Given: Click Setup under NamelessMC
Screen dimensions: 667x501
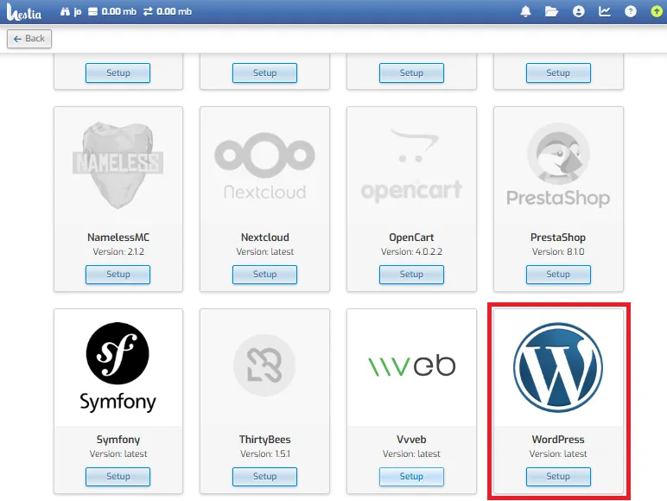Looking at the screenshot, I should pos(118,275).
